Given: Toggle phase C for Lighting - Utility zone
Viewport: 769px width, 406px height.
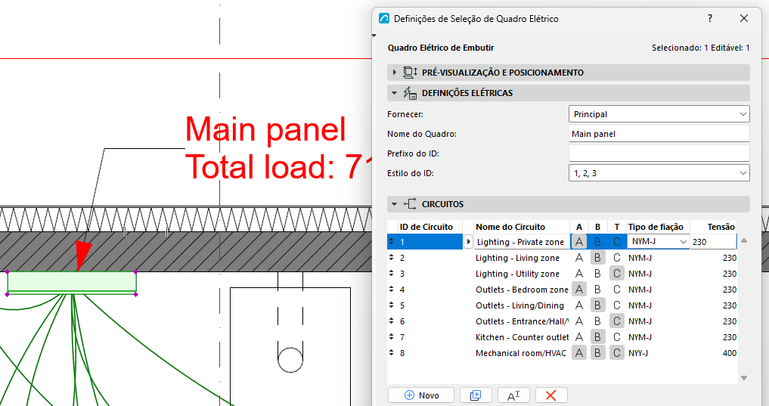Looking at the screenshot, I should [616, 274].
